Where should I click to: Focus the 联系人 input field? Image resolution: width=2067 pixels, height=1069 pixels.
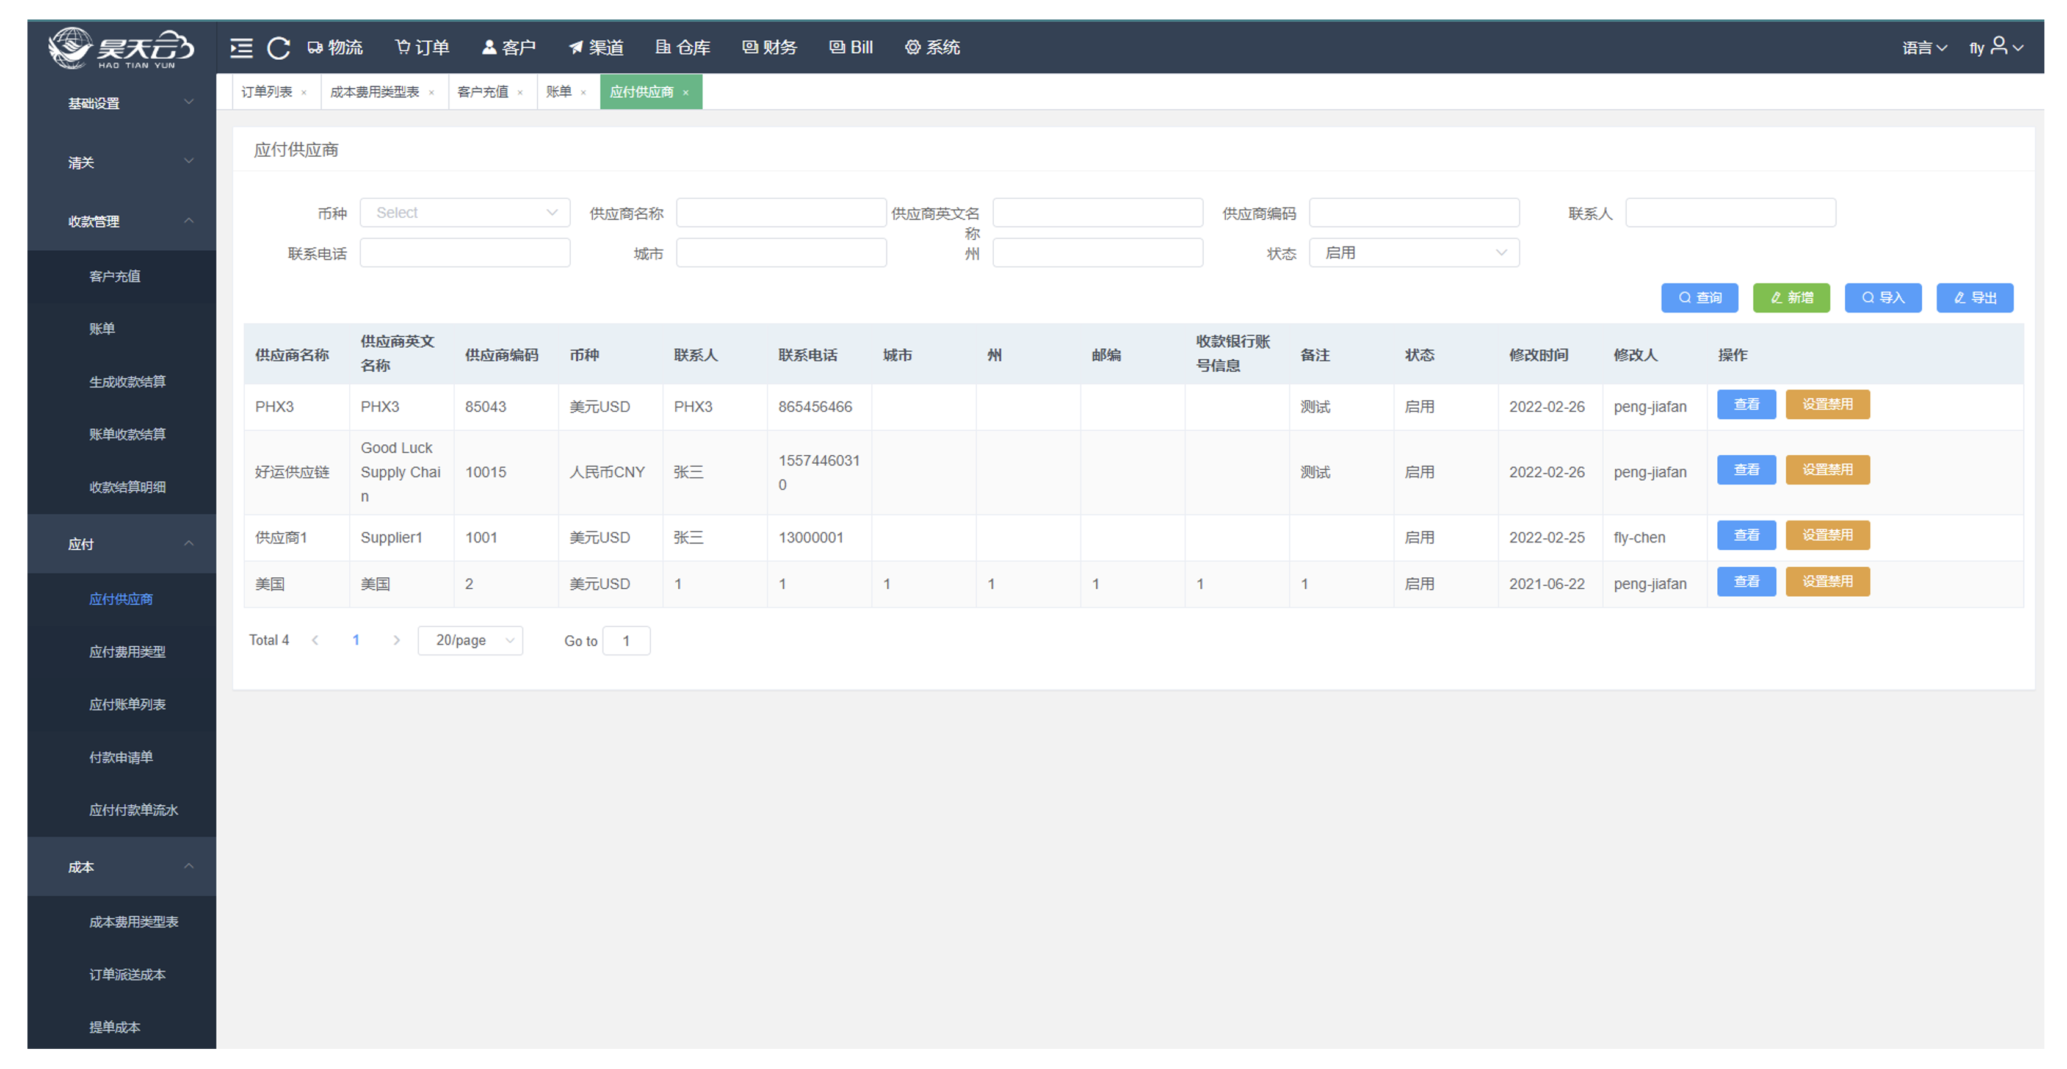(1731, 212)
